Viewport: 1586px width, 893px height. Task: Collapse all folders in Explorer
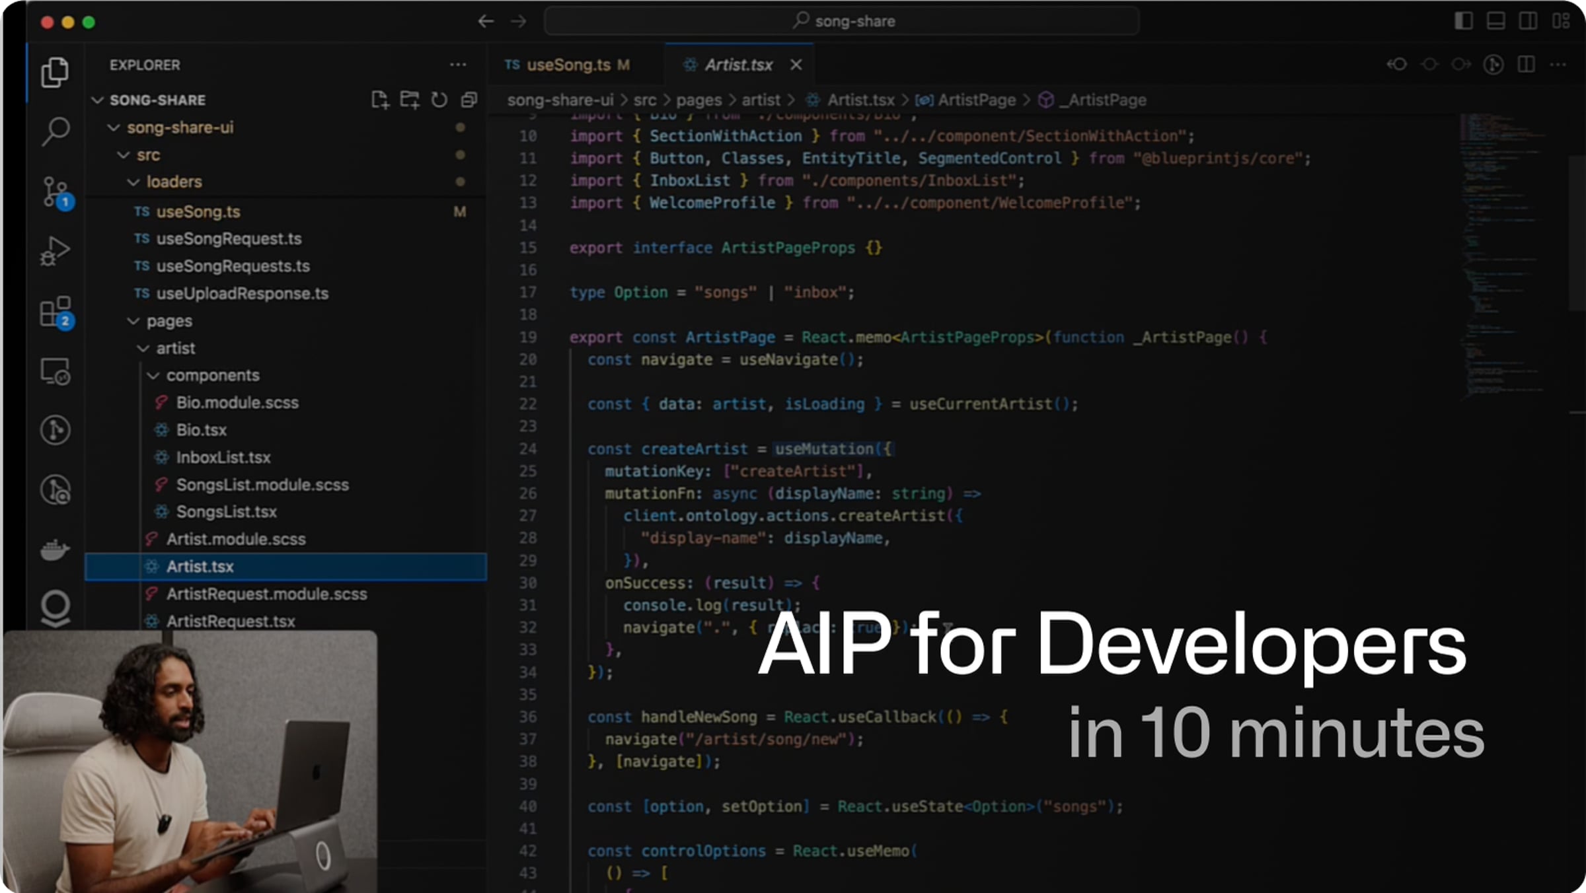click(469, 100)
